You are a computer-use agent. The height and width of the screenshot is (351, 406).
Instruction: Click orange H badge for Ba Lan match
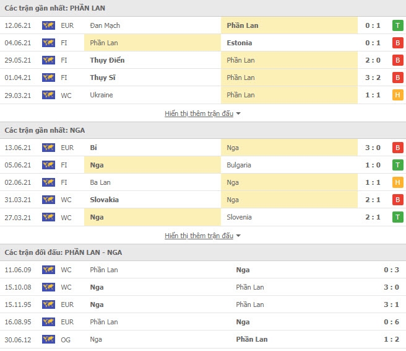[x=397, y=182]
